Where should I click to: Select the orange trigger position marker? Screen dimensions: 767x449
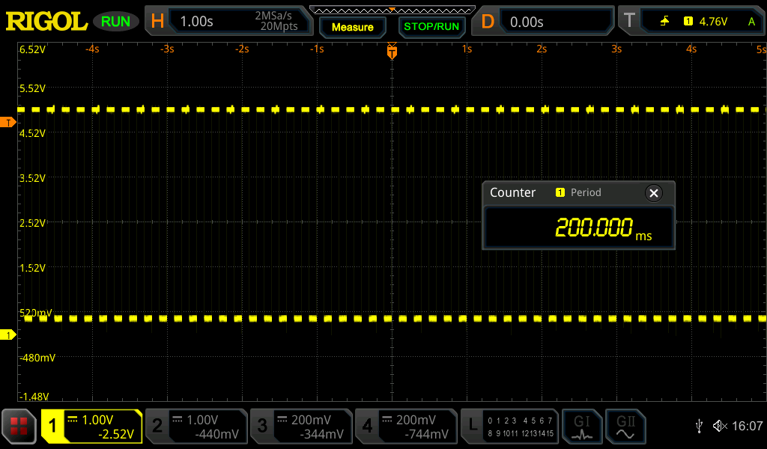[392, 51]
